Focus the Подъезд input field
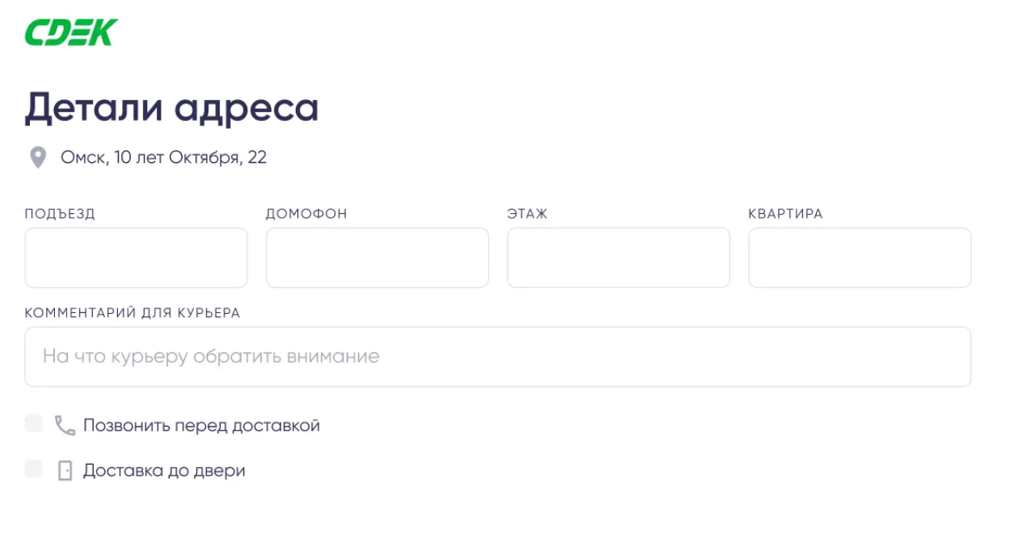This screenshot has width=1014, height=539. (136, 257)
